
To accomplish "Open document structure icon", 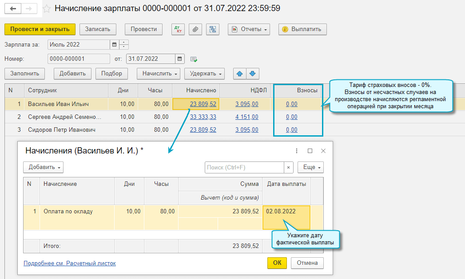I will pos(212,29).
